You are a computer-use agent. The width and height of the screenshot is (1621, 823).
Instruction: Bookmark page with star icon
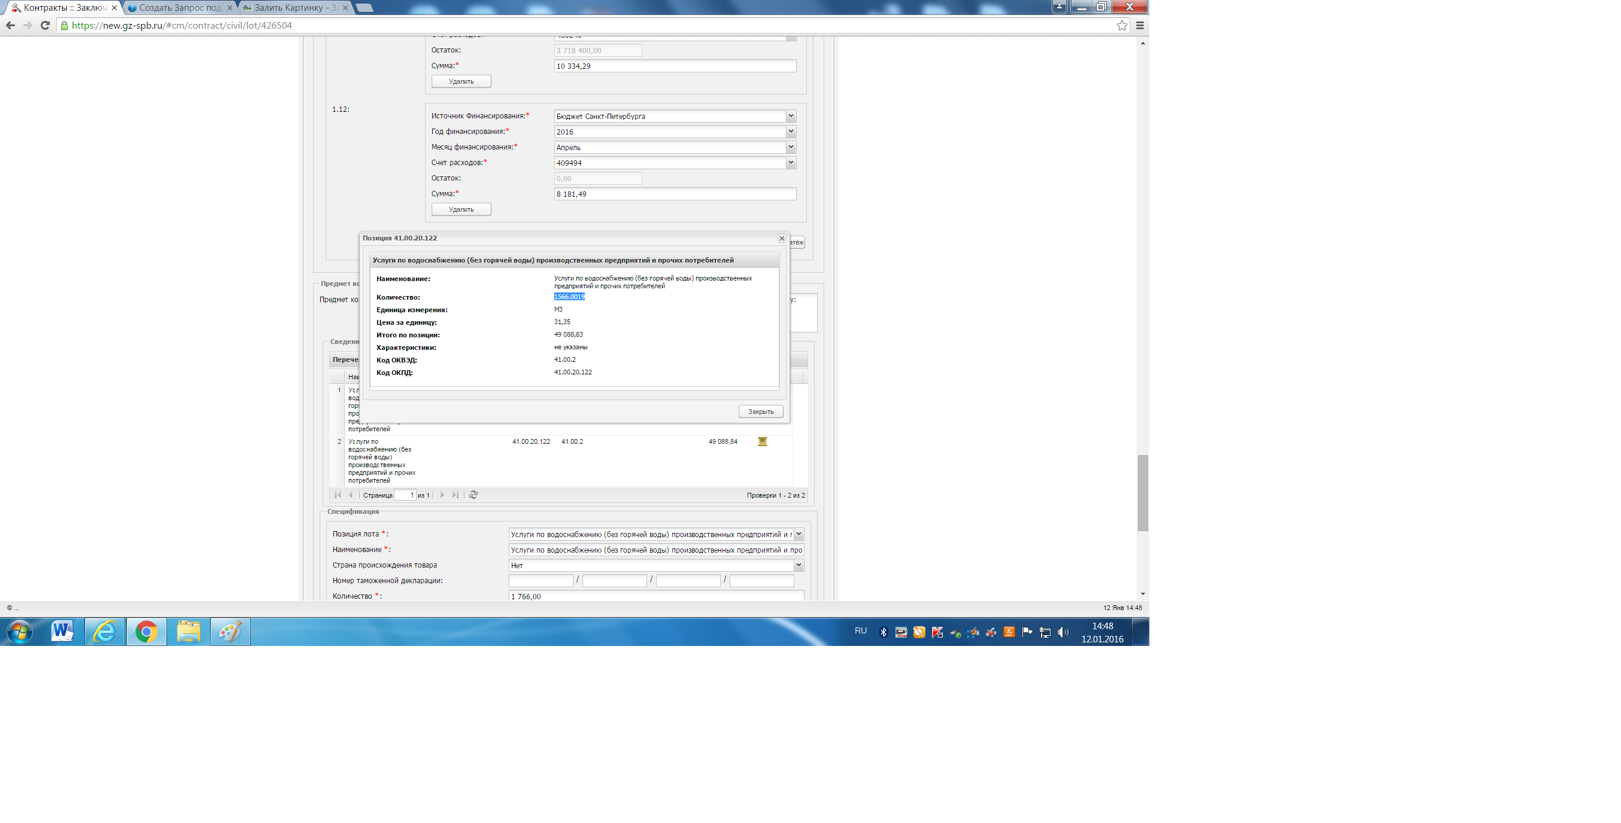1122,25
